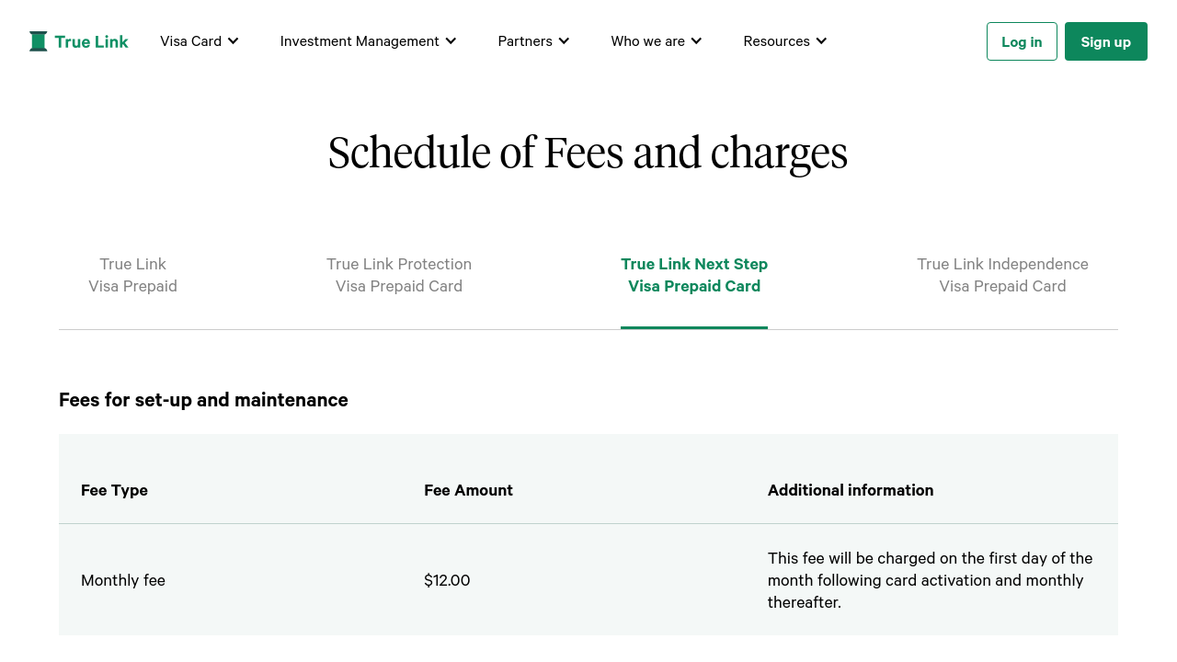Expand the Investment Management chevron

coord(451,41)
